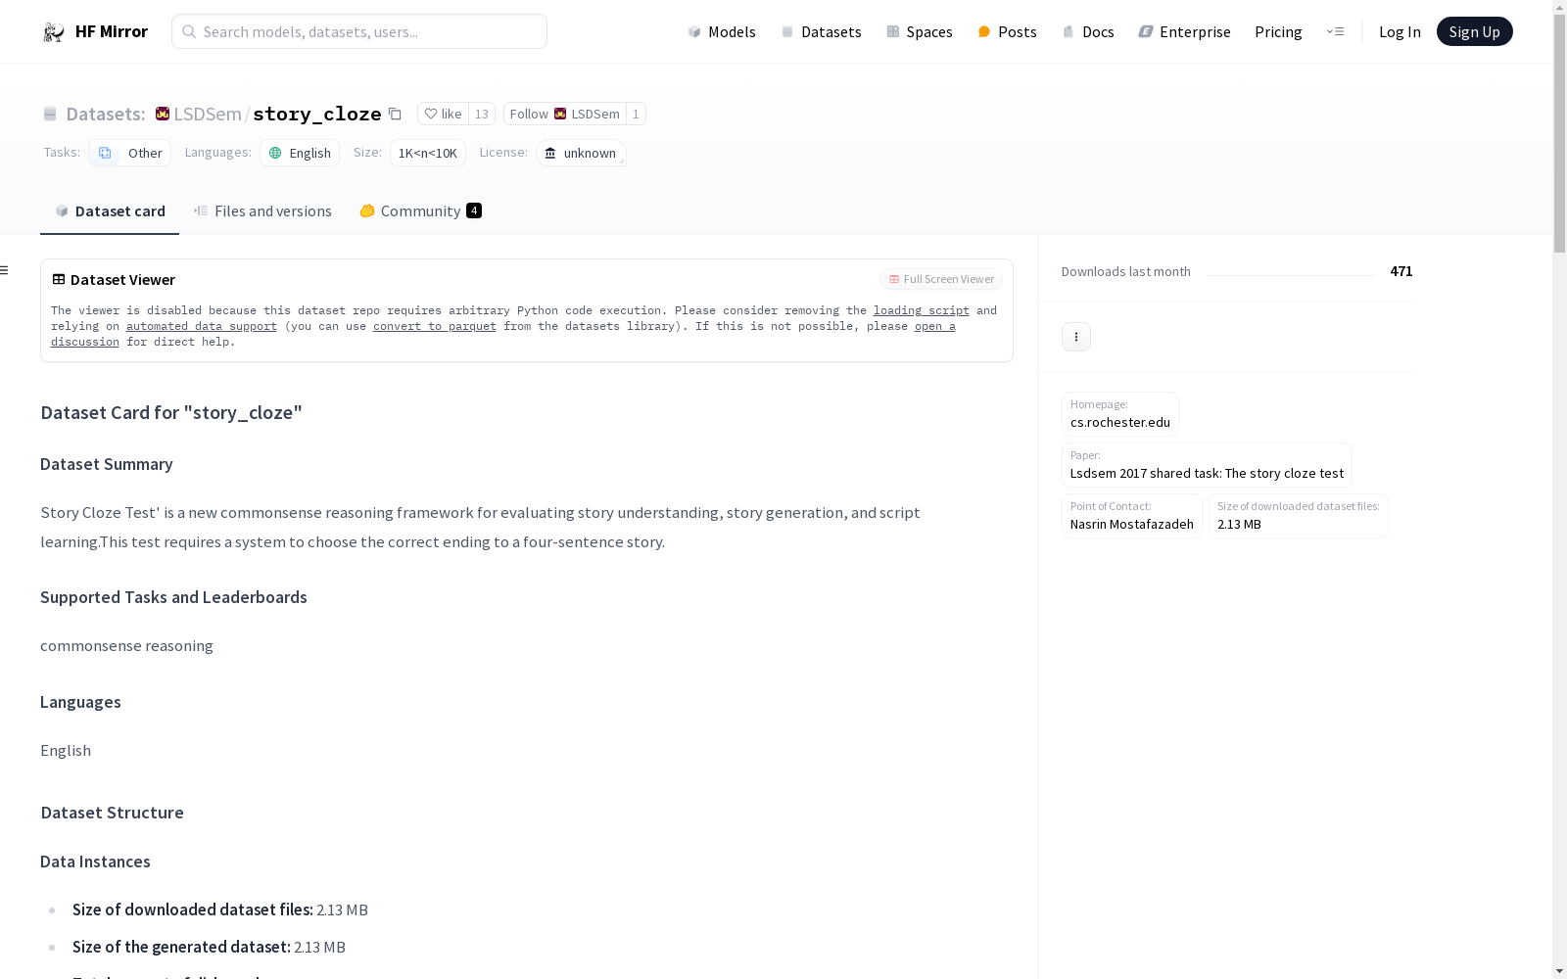Viewport: 1567px width, 979px height.
Task: Click the Dataset Viewer table icon
Action: [x=59, y=279]
